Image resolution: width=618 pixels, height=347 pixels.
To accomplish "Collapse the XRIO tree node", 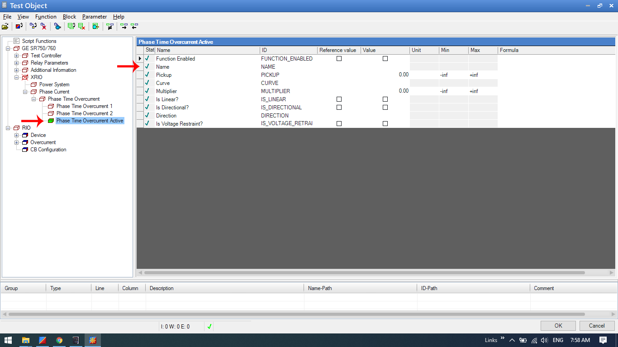I will [16, 77].
